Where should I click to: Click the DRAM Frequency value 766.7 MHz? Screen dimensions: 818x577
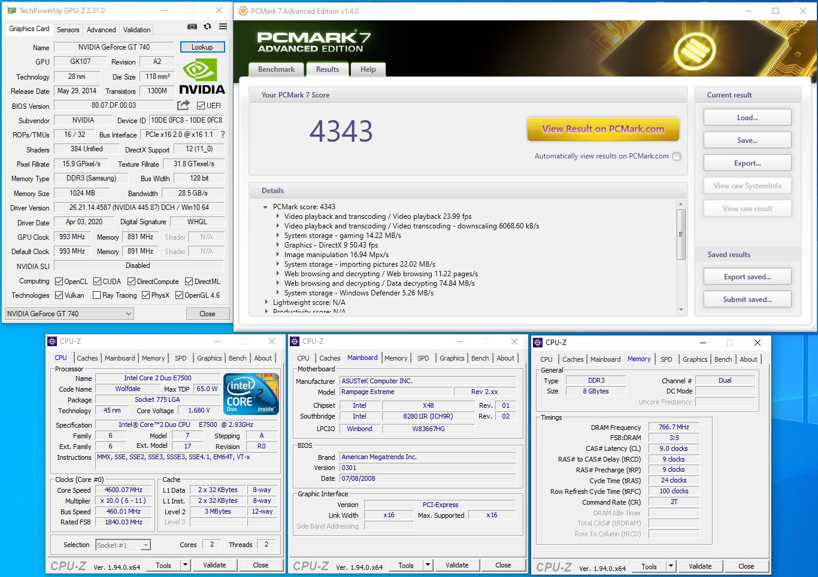pos(674,427)
